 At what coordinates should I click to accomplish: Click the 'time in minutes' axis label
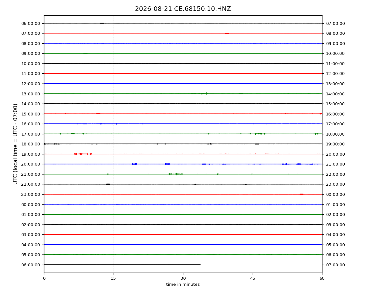pyautogui.click(x=183, y=285)
